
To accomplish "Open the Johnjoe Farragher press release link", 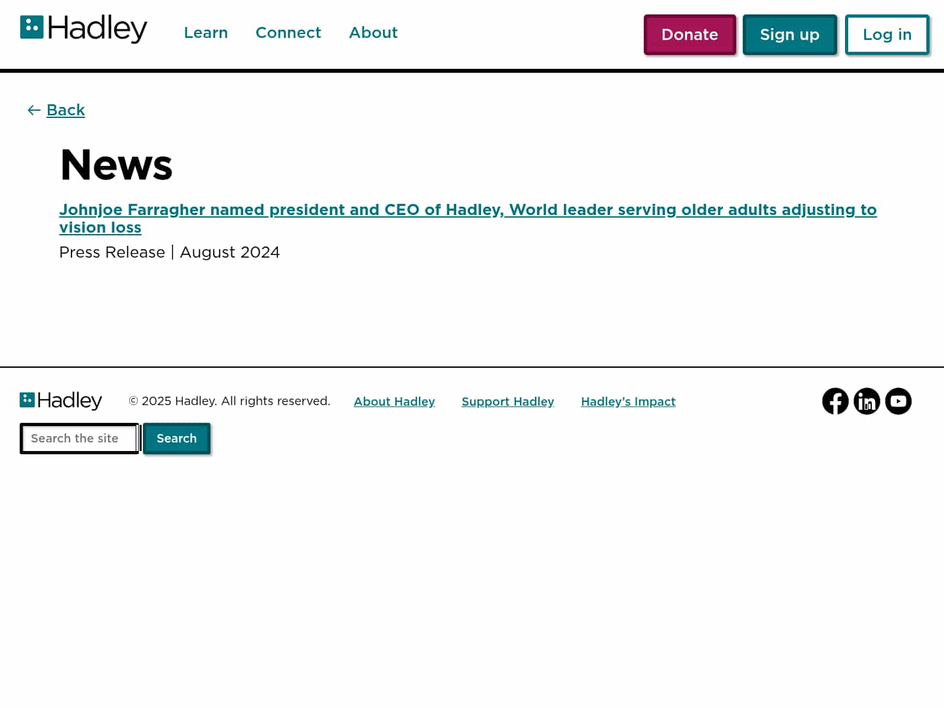I will point(468,210).
